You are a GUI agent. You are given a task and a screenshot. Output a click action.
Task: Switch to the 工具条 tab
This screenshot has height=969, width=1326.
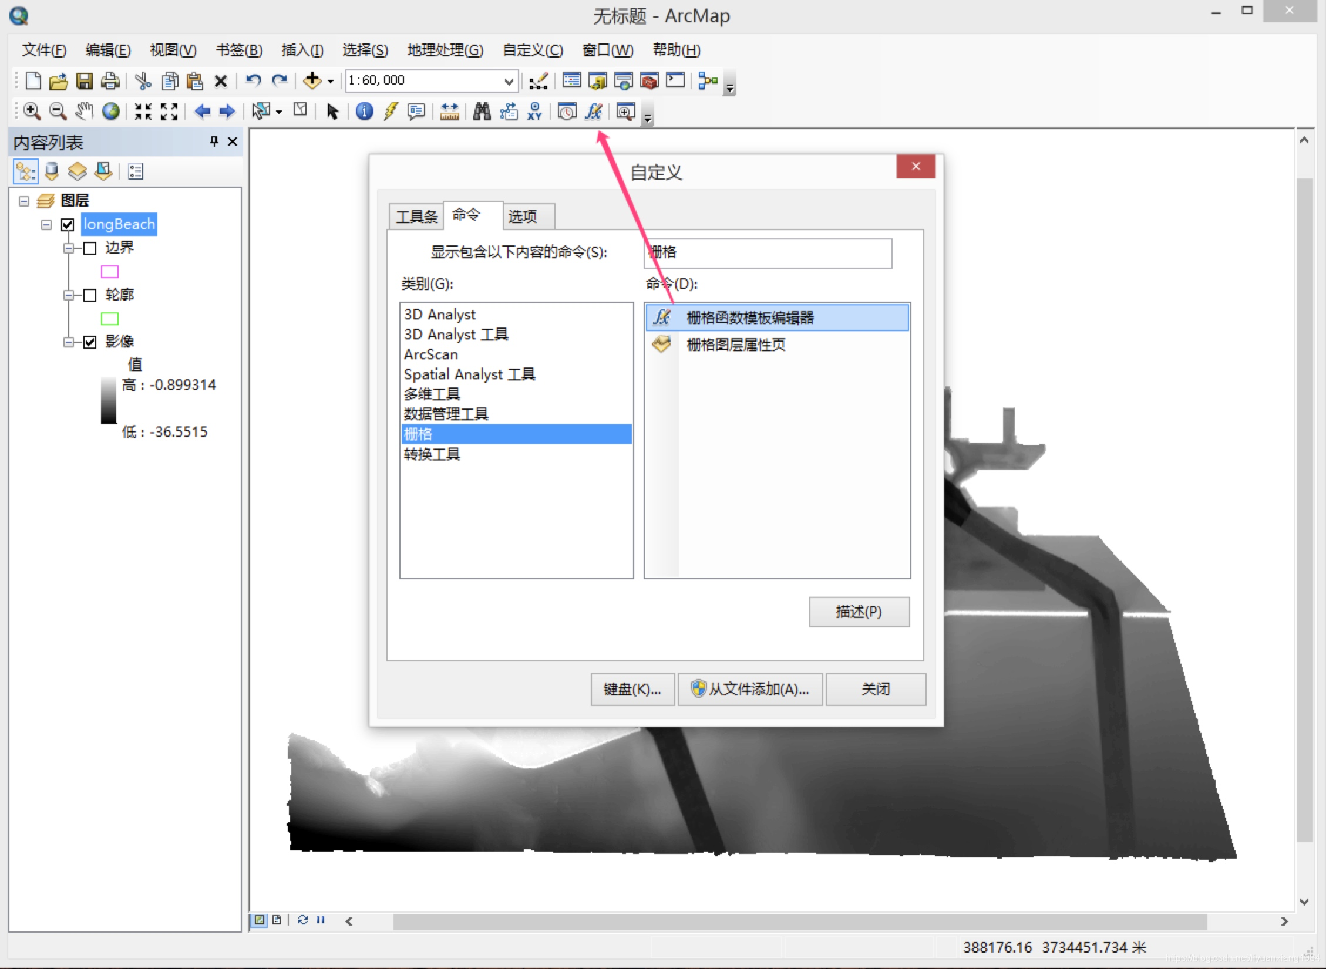coord(416,217)
